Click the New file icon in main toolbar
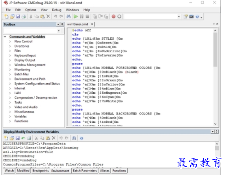This screenshot has width=225, height=175. point(6,16)
